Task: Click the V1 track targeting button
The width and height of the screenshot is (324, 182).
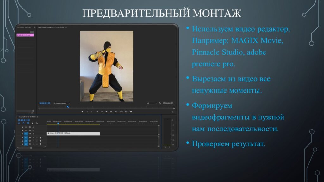Action: pos(26,134)
